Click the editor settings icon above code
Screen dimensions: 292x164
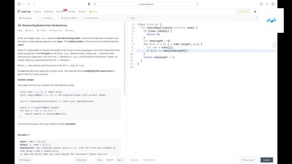coord(257,18)
